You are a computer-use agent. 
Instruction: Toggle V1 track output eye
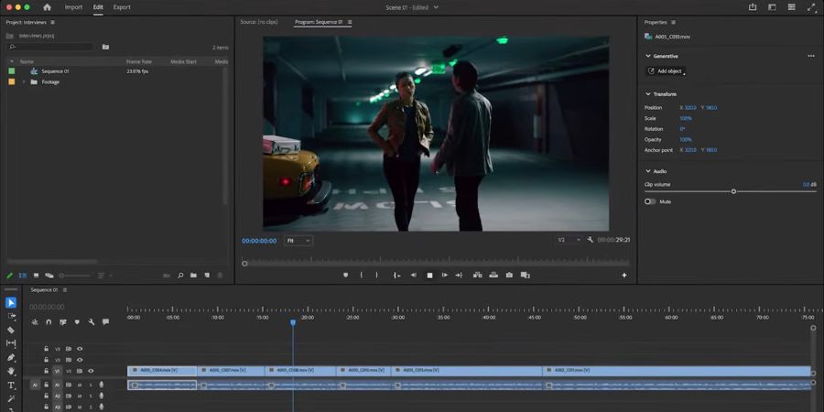point(91,371)
